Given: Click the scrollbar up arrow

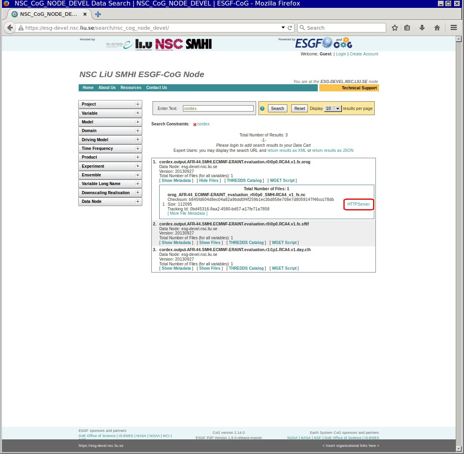Looking at the screenshot, I should pos(459,39).
